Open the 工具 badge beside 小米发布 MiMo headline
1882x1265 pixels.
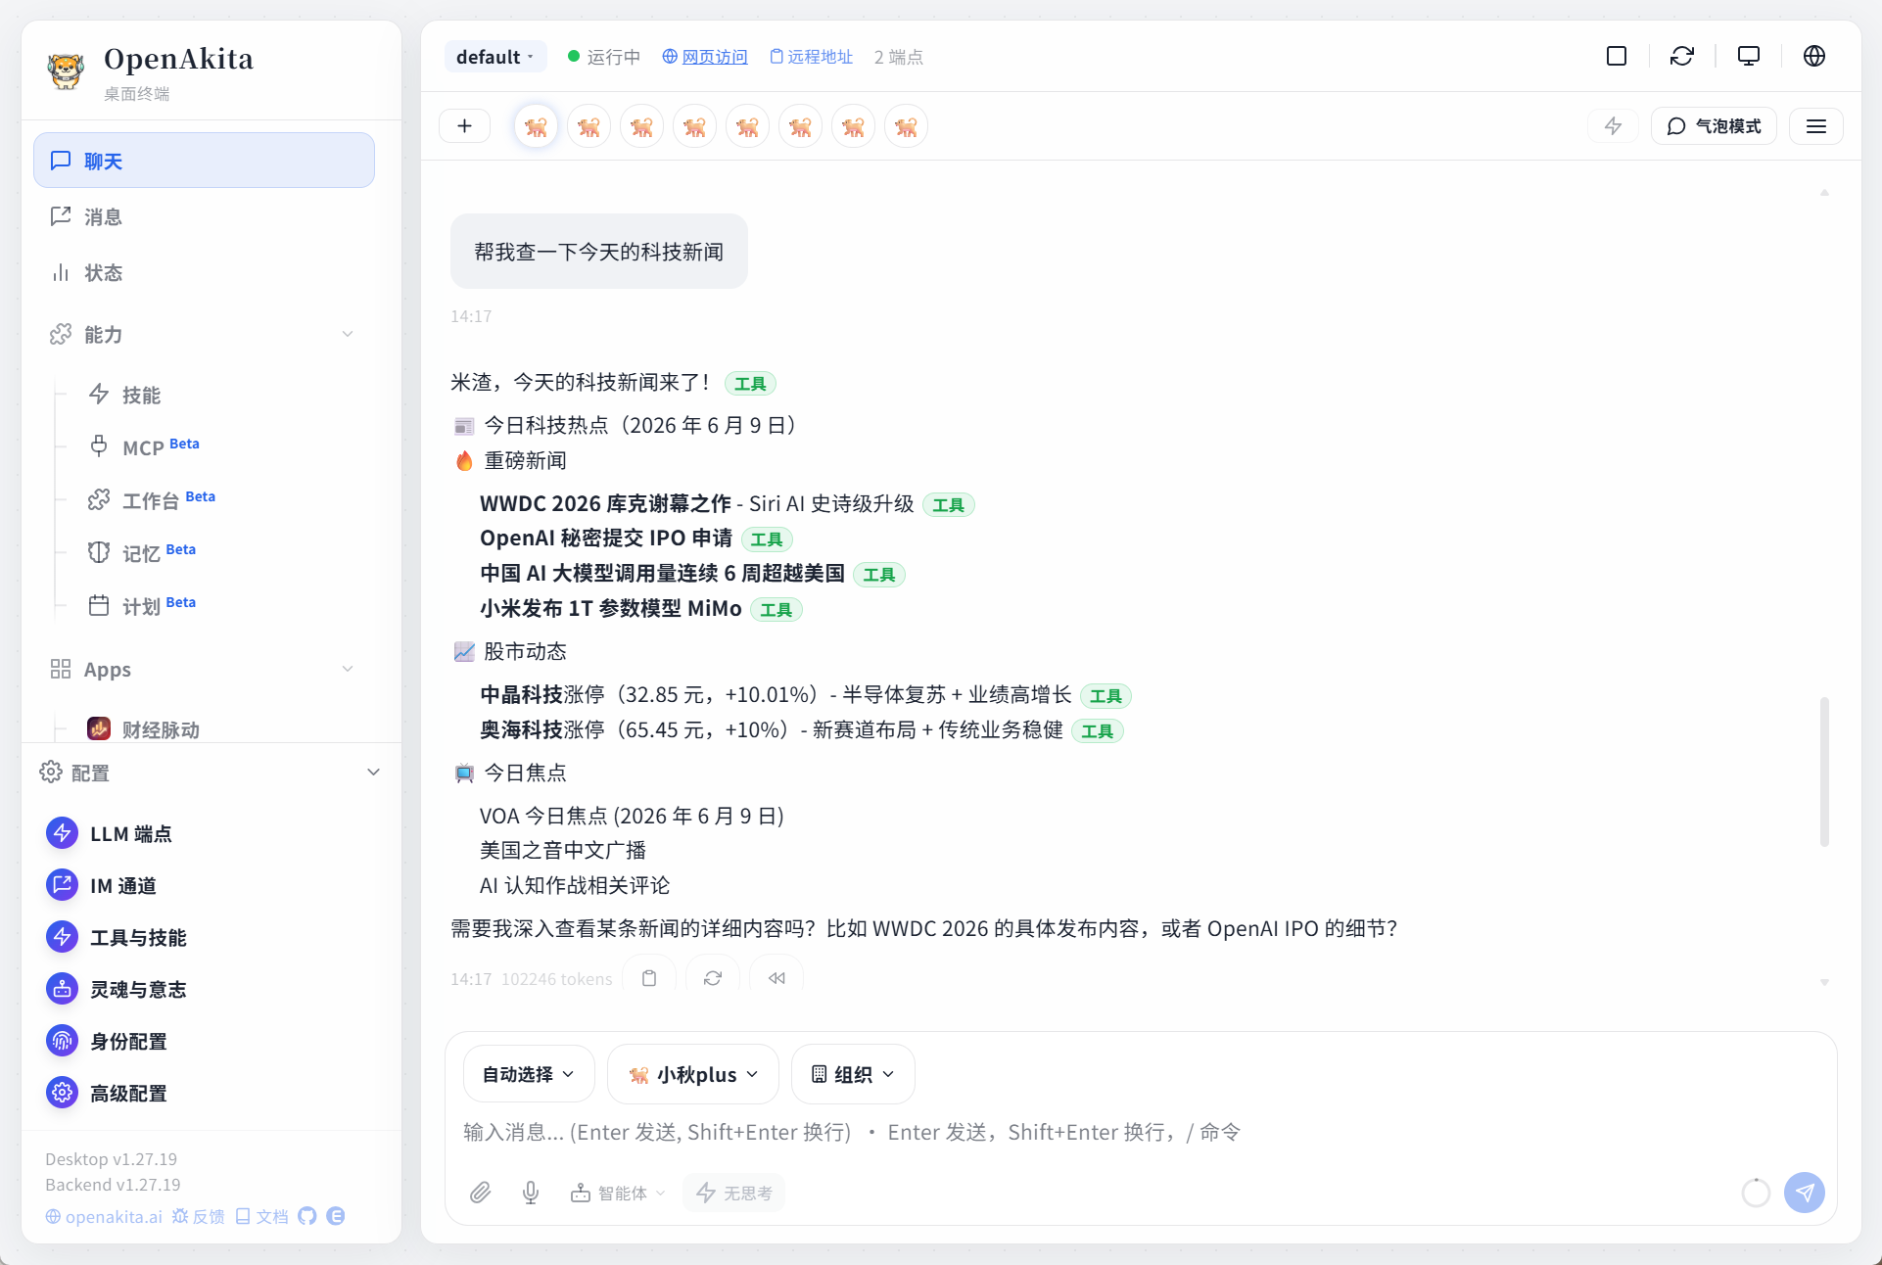pyautogui.click(x=776, y=610)
